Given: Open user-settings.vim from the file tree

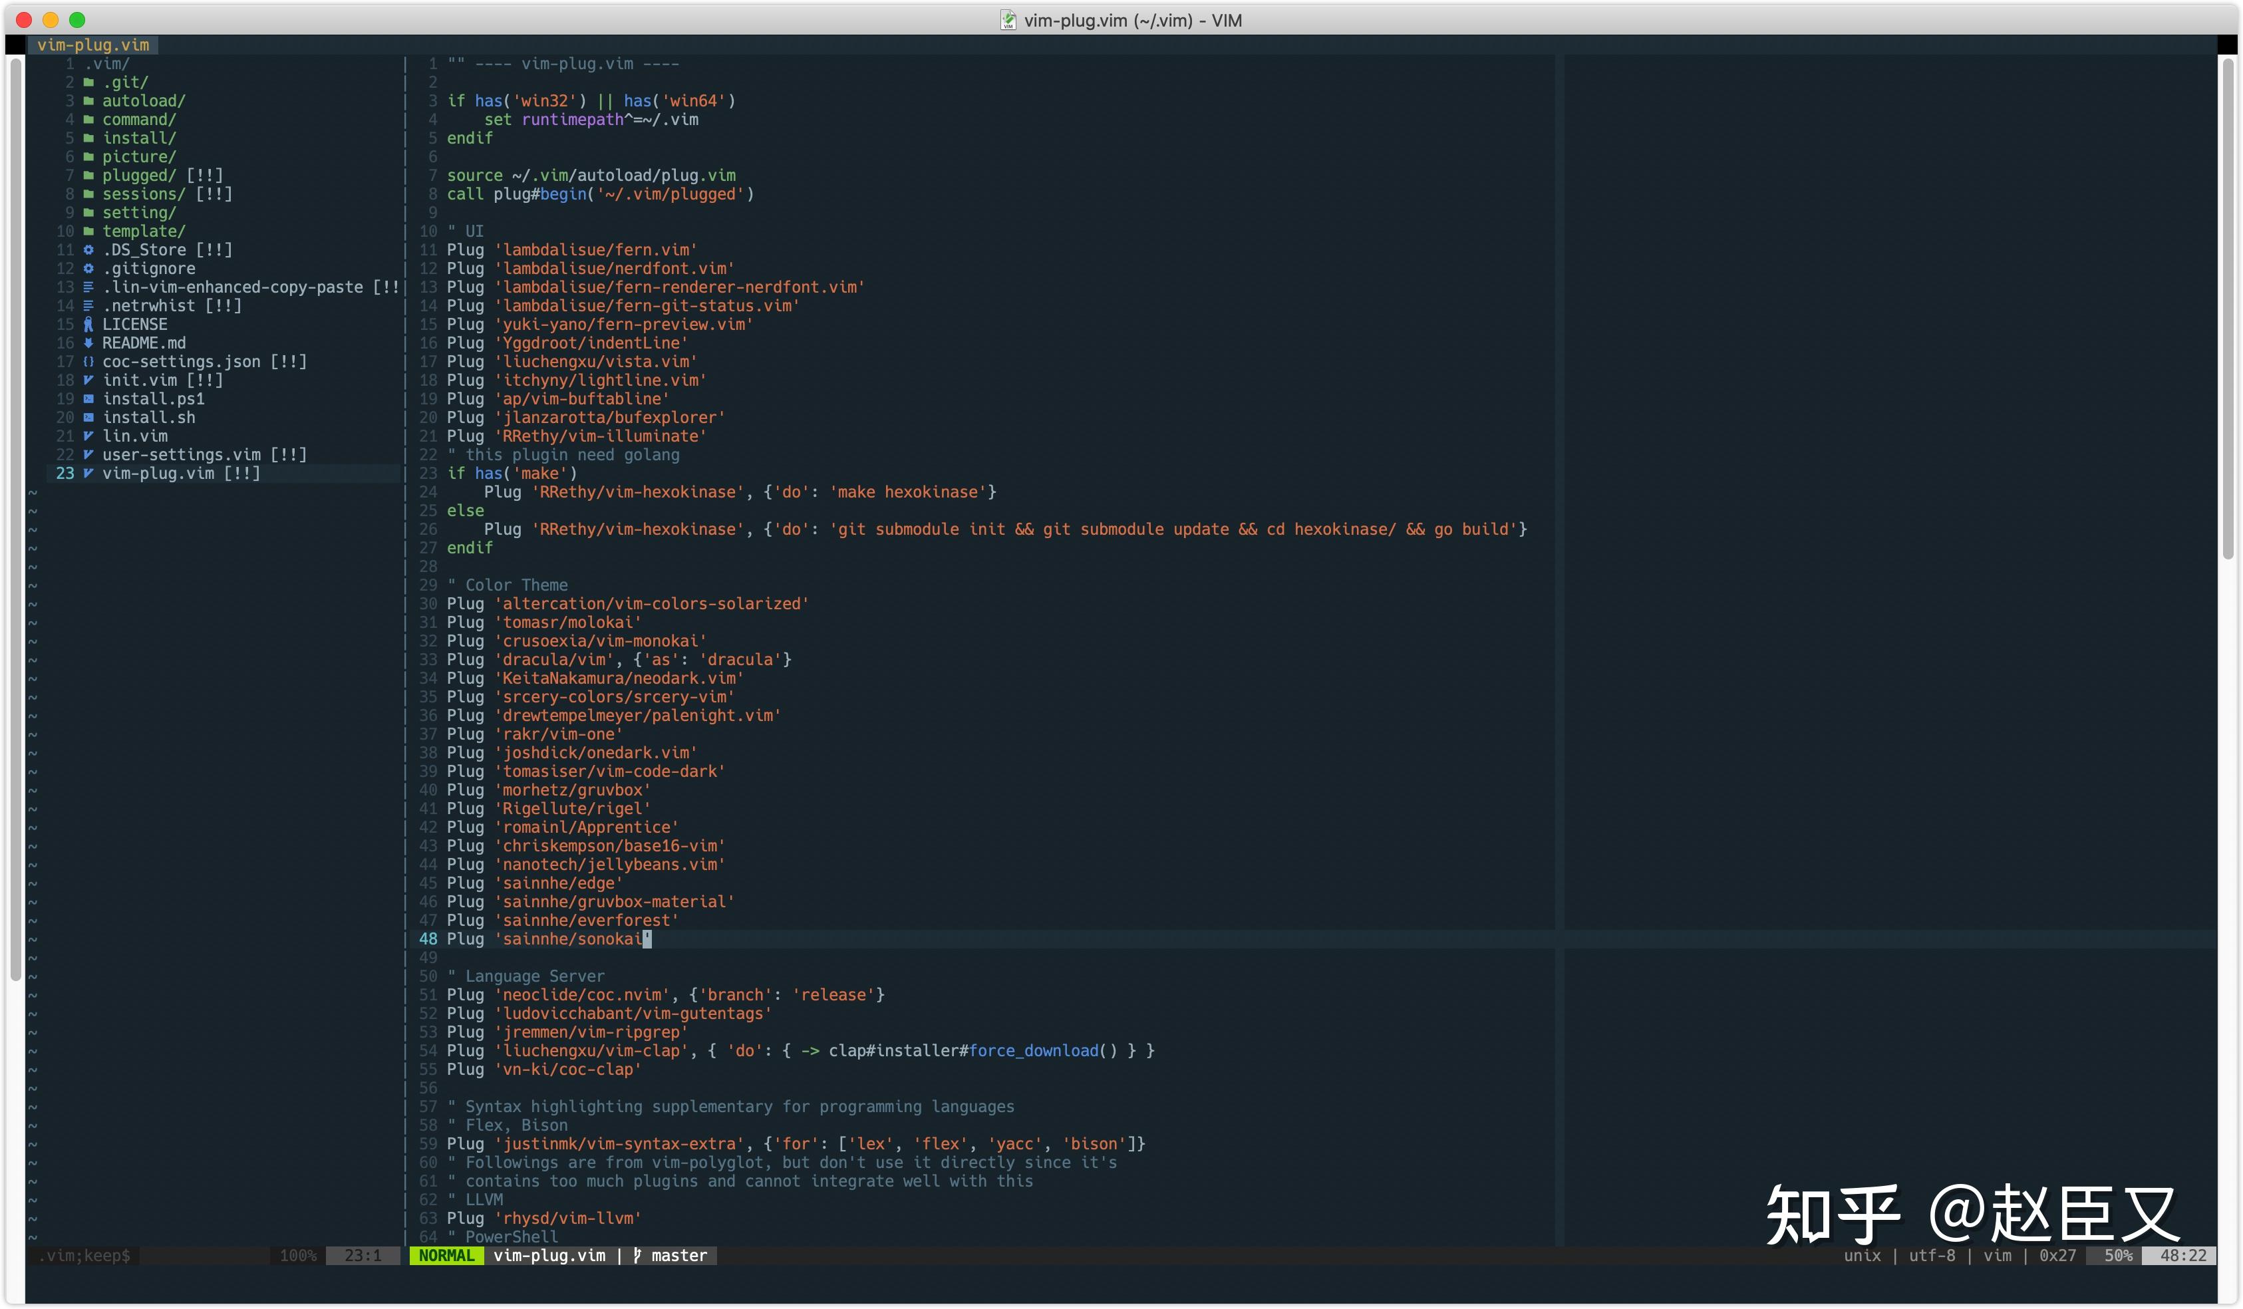Looking at the screenshot, I should [x=182, y=455].
